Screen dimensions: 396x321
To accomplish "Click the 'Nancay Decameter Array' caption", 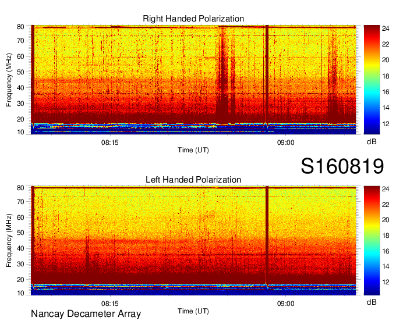I will 86,314.
